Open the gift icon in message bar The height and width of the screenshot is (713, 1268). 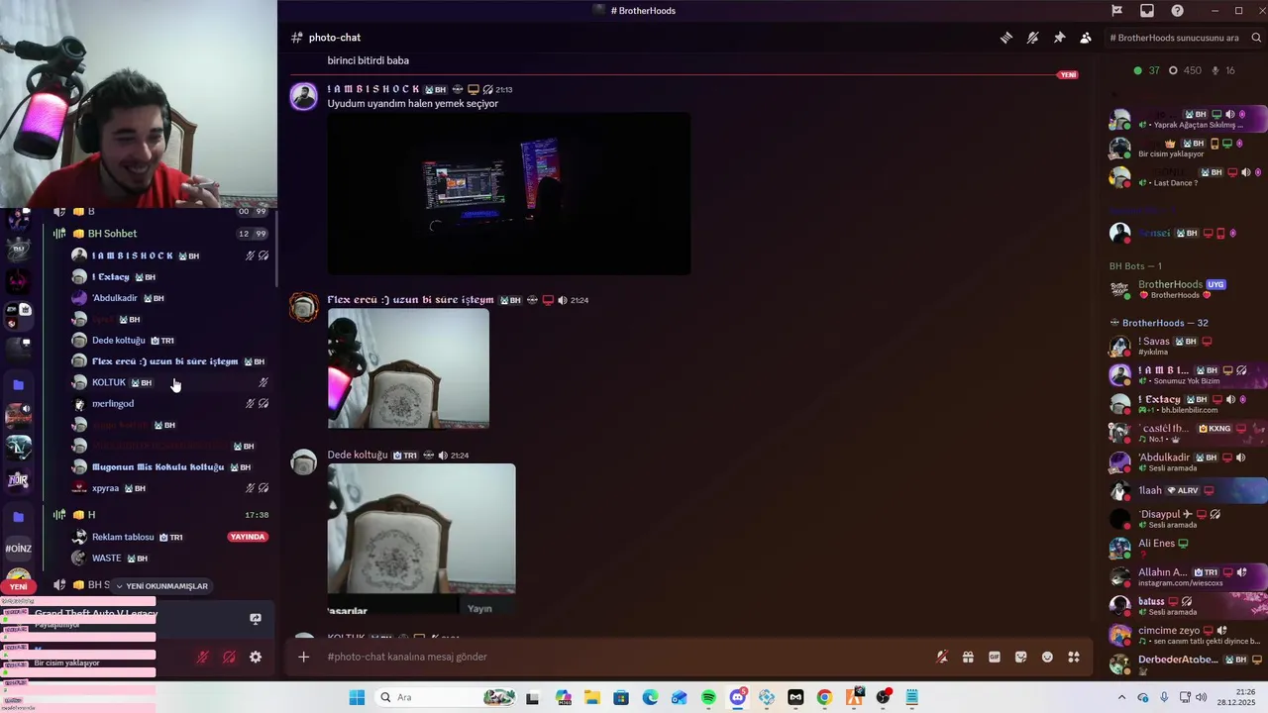(x=968, y=657)
